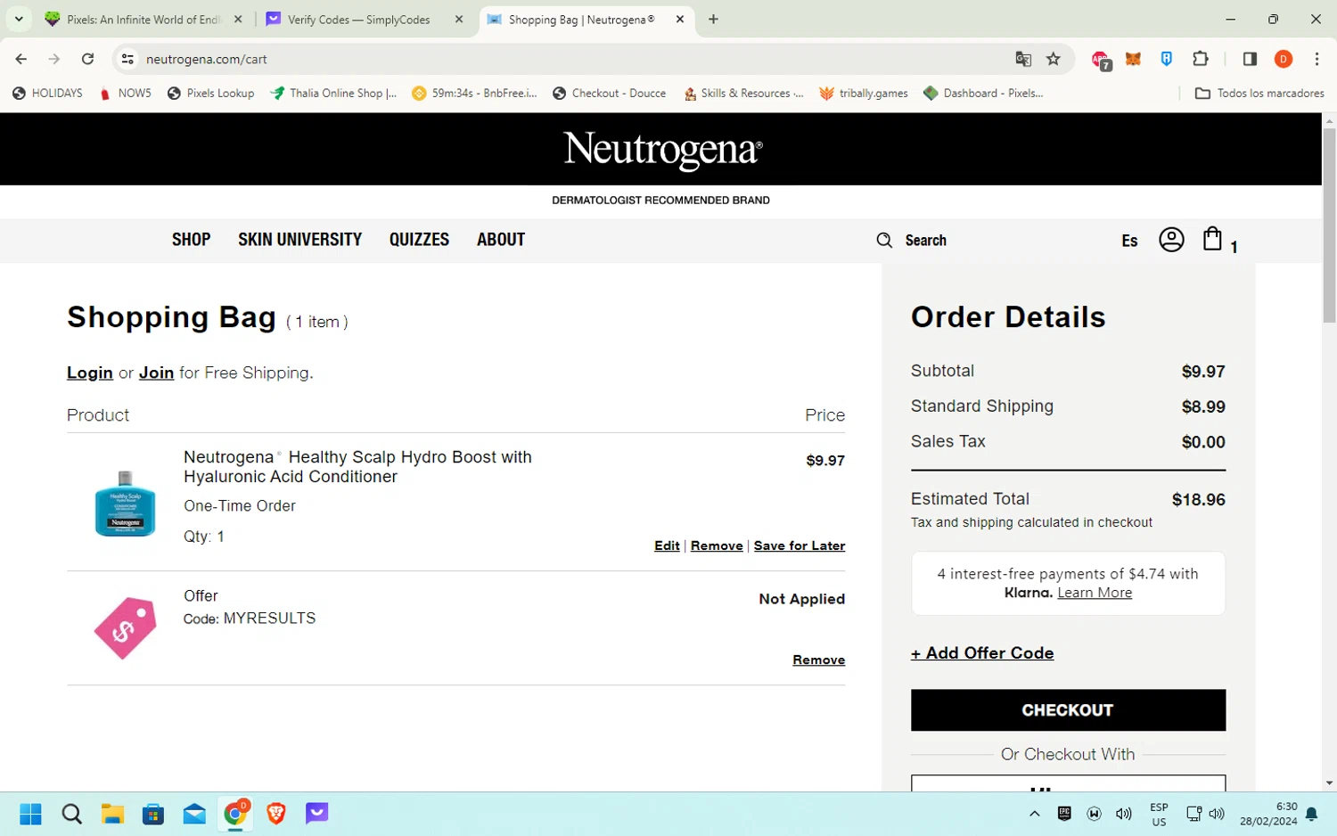Edit the conditioner item
The width and height of the screenshot is (1337, 836).
tap(667, 545)
